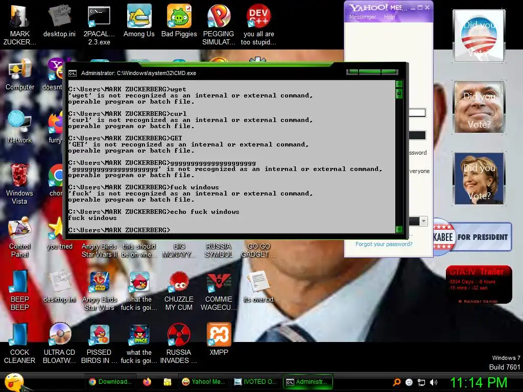
Task: Minimize the Yahoo Messenger window
Action: pos(413,8)
